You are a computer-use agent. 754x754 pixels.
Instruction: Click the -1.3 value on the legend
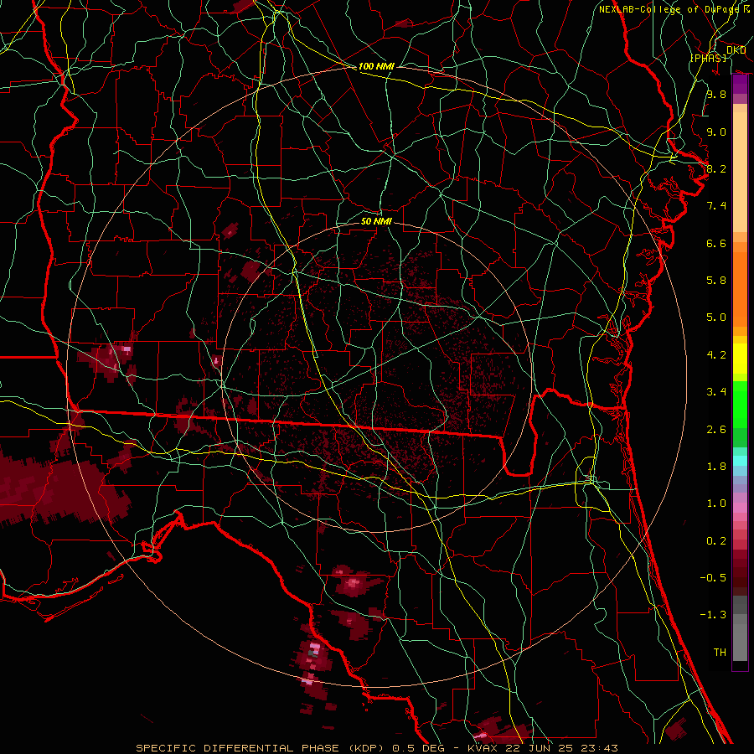pos(713,615)
